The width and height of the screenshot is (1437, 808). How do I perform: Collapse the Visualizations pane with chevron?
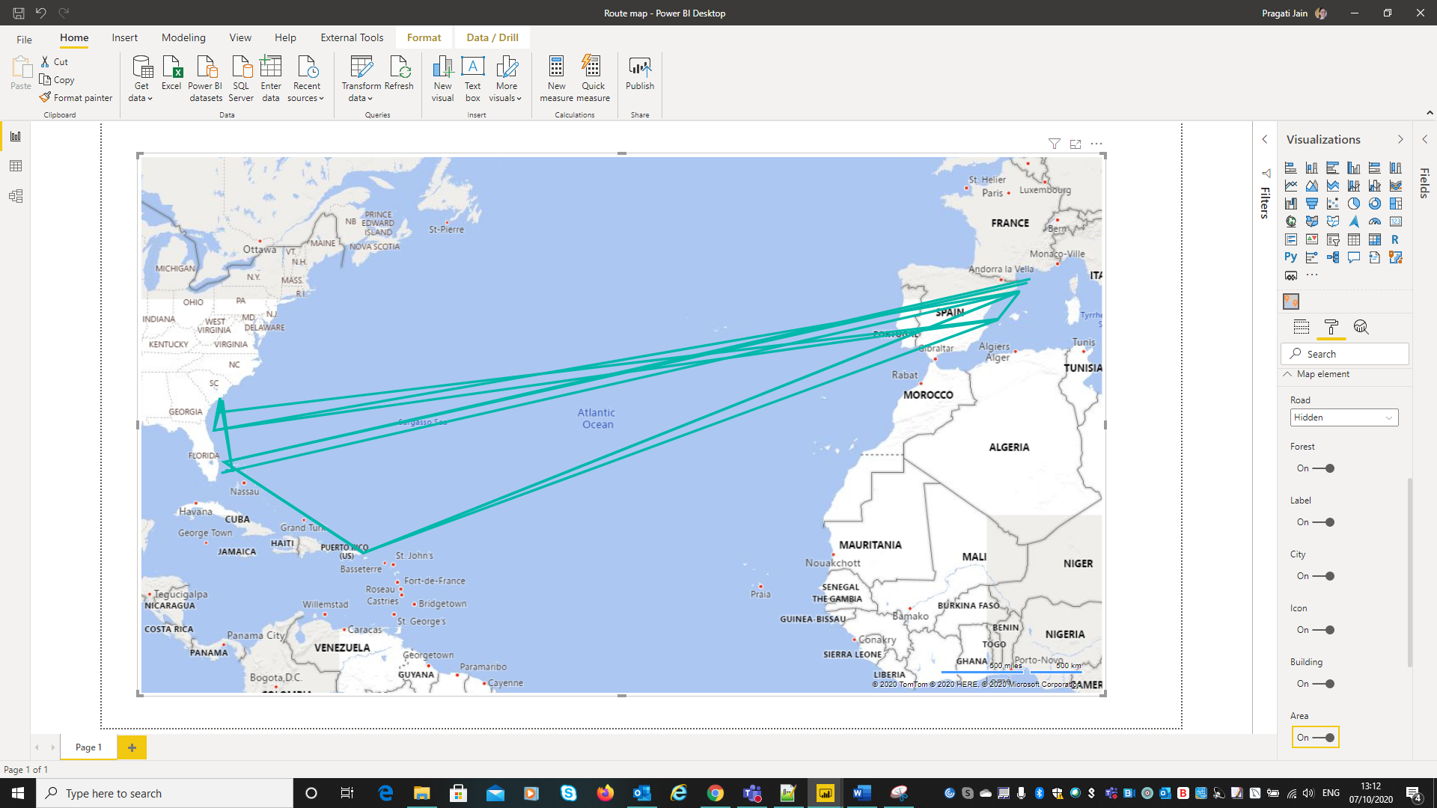pyautogui.click(x=1400, y=139)
